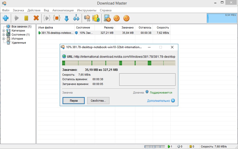Click the first orange power circle icon
The width and height of the screenshot is (238, 149).
click(116, 18)
